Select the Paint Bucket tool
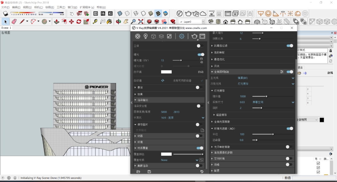 110,22
